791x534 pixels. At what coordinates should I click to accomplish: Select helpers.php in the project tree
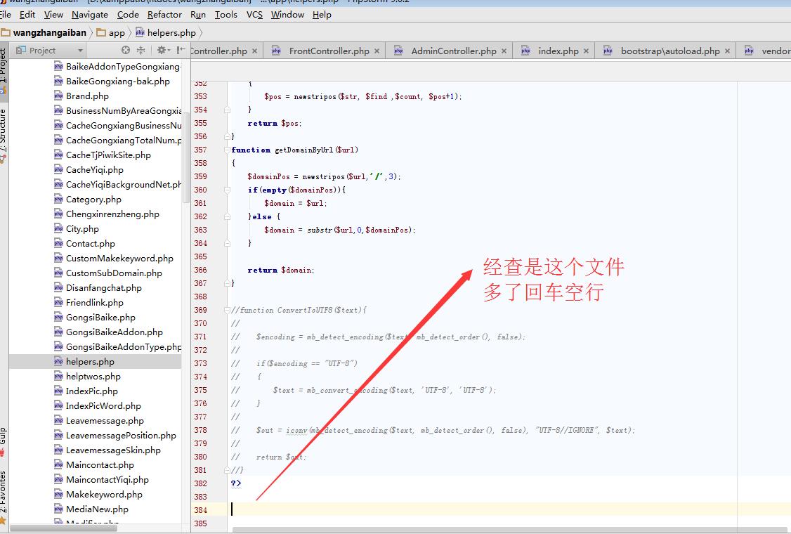pyautogui.click(x=90, y=361)
